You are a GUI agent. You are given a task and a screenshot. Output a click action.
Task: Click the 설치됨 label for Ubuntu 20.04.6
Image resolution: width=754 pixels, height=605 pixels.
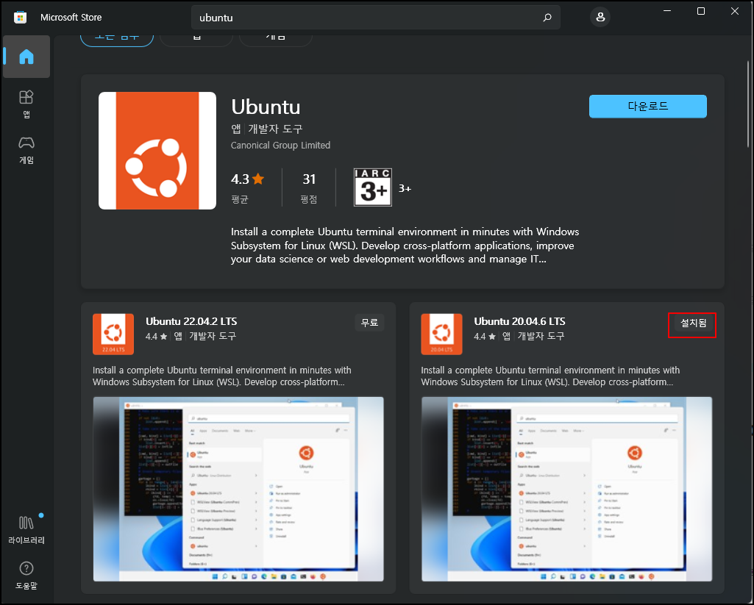(693, 323)
